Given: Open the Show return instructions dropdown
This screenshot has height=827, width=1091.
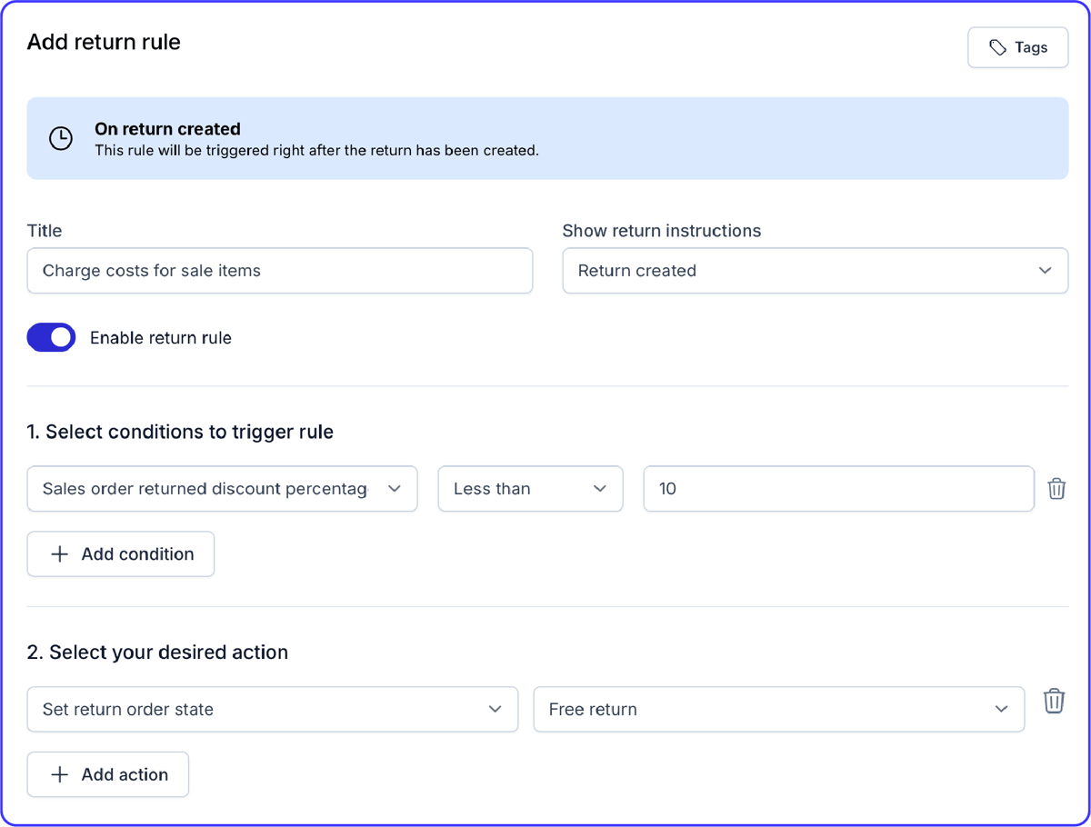Looking at the screenshot, I should pos(815,270).
